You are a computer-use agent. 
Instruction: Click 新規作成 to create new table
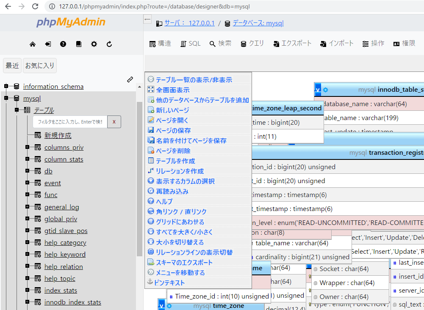pyautogui.click(x=58, y=136)
